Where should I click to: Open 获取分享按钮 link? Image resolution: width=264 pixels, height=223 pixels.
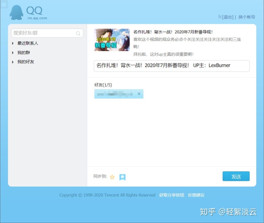pyautogui.click(x=172, y=195)
